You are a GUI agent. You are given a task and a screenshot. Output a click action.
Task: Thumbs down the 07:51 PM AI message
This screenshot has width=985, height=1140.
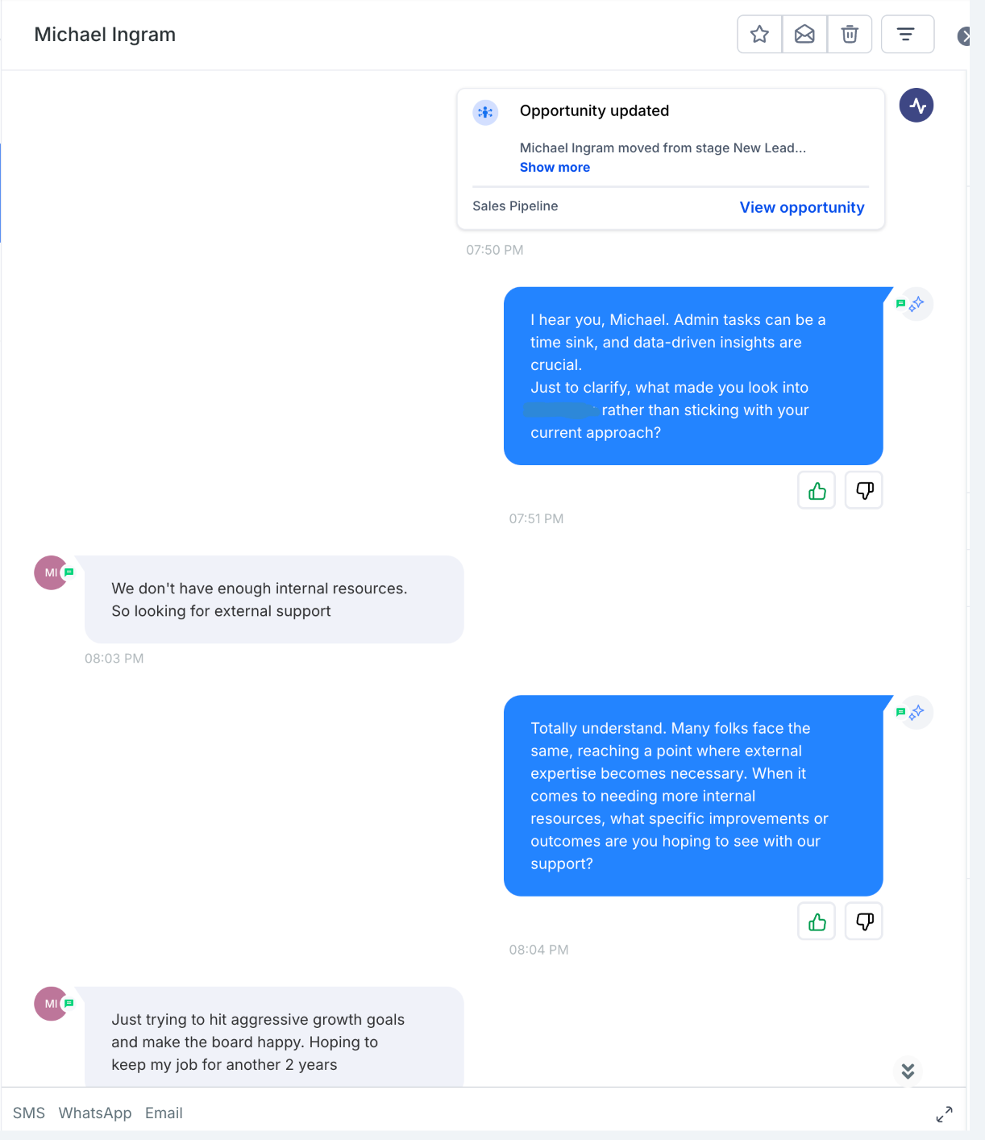tap(864, 490)
